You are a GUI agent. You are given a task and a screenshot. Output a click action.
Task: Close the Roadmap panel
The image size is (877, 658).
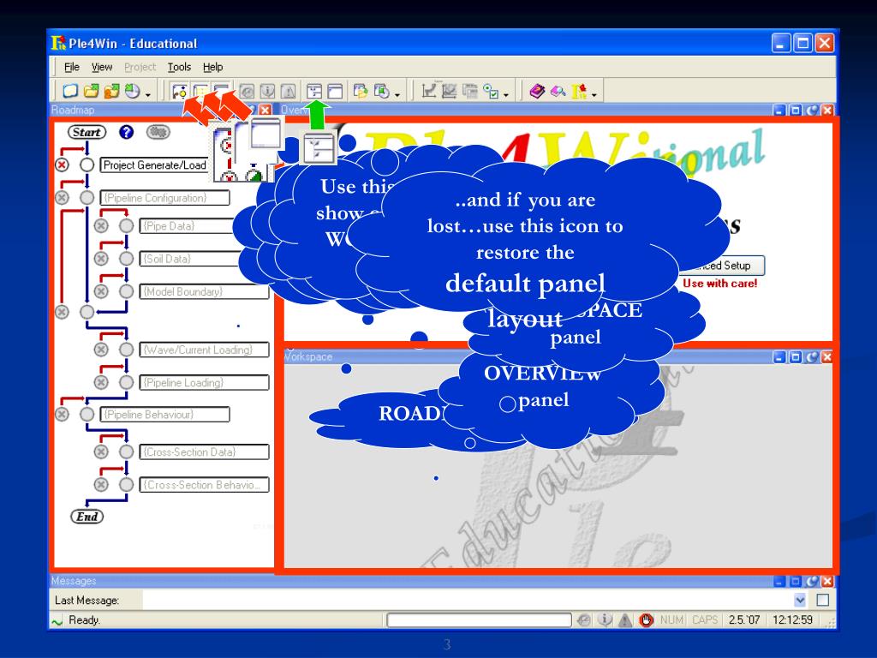coord(265,110)
